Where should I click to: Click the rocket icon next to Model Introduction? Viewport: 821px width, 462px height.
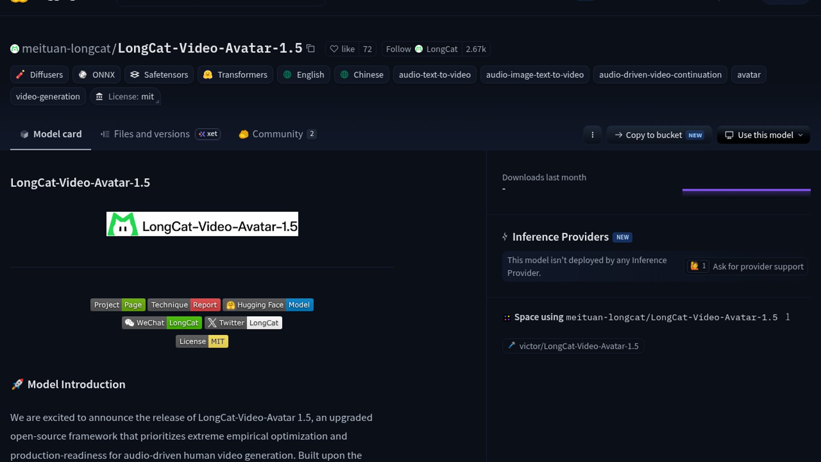[x=17, y=384]
